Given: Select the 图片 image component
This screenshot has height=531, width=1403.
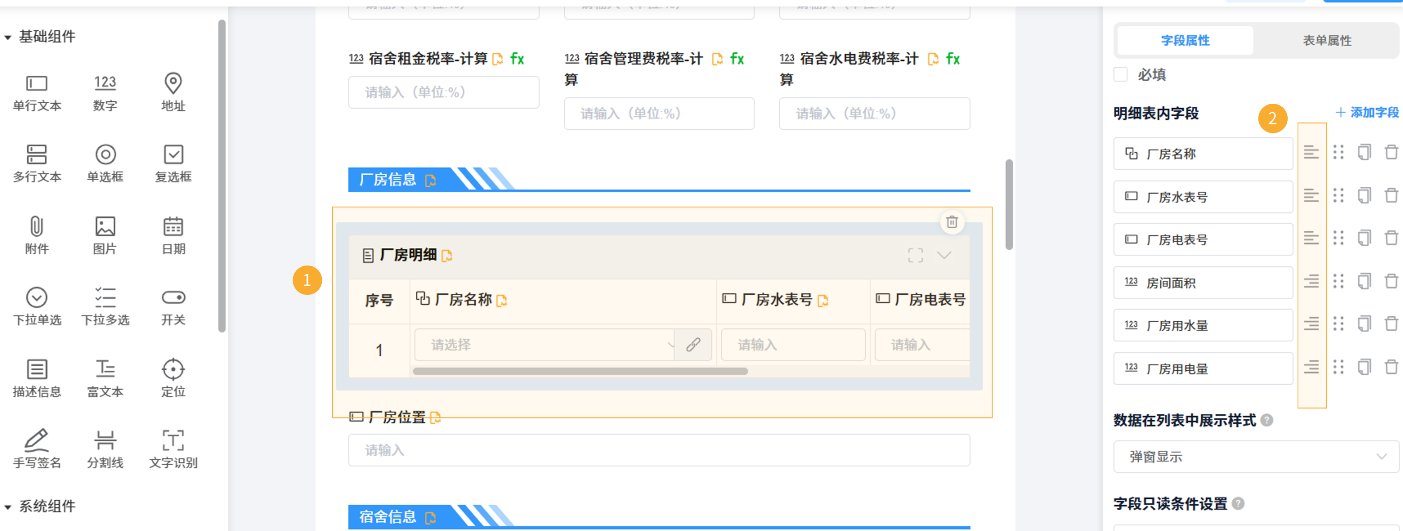Looking at the screenshot, I should pos(105,236).
